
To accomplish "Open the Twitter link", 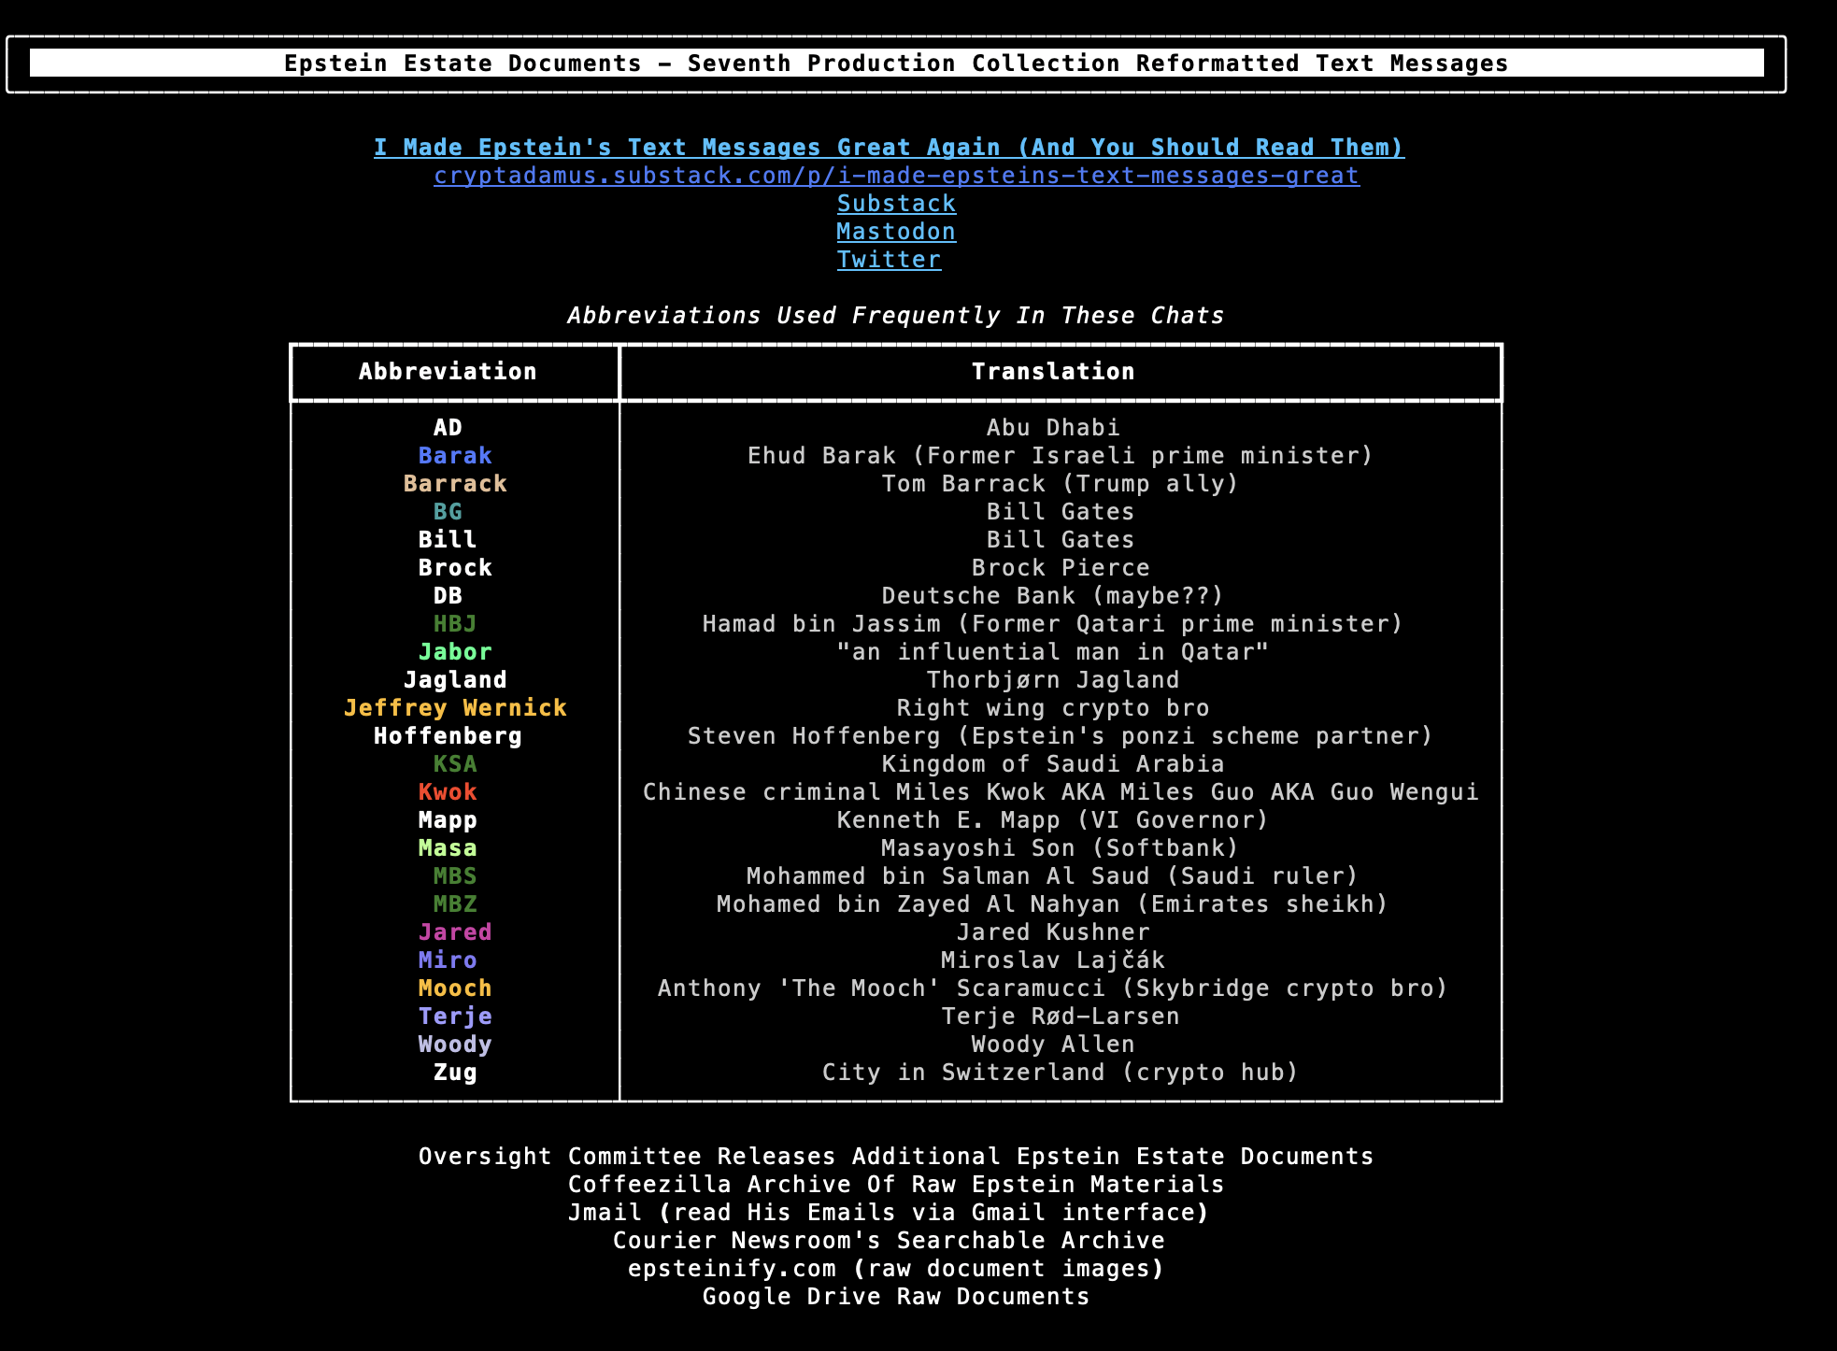I will click(889, 260).
